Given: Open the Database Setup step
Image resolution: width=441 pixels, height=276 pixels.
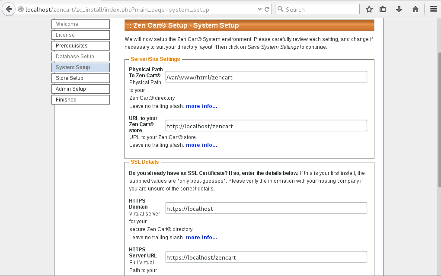Looking at the screenshot, I should click(81, 57).
